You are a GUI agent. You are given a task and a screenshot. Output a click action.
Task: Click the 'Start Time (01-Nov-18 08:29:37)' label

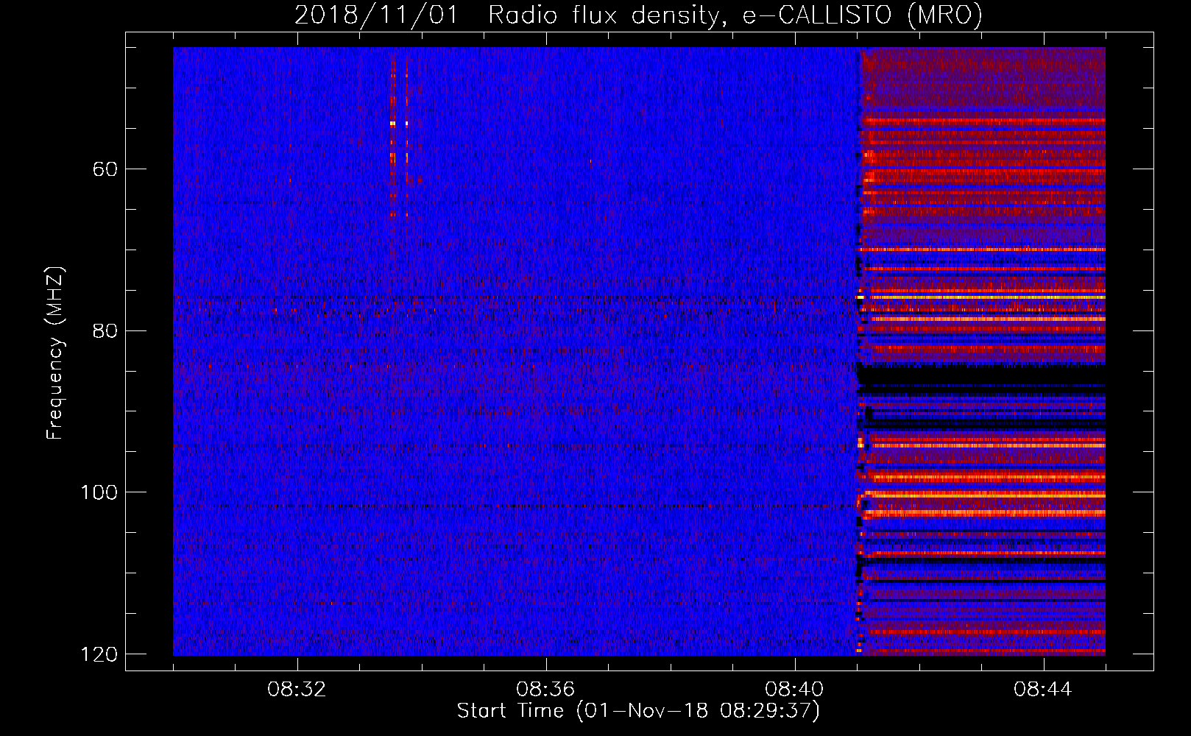click(x=638, y=711)
